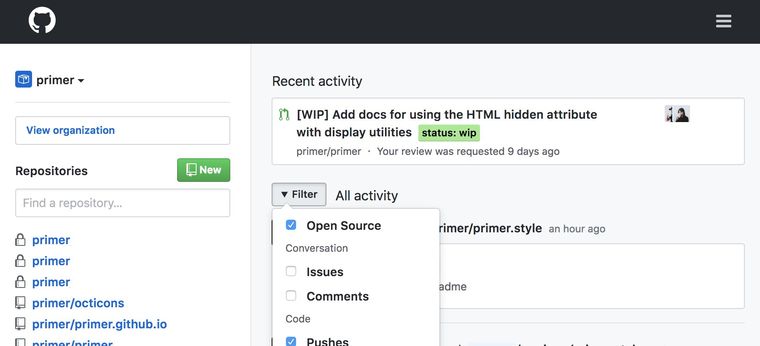Click the Code filter section label
Viewport: 760px width, 346px height.
coord(298,319)
